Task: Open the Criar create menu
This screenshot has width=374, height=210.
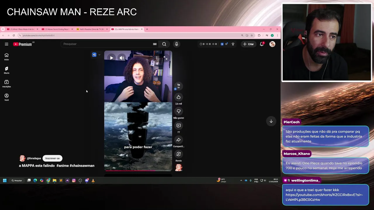Action: click(249, 44)
